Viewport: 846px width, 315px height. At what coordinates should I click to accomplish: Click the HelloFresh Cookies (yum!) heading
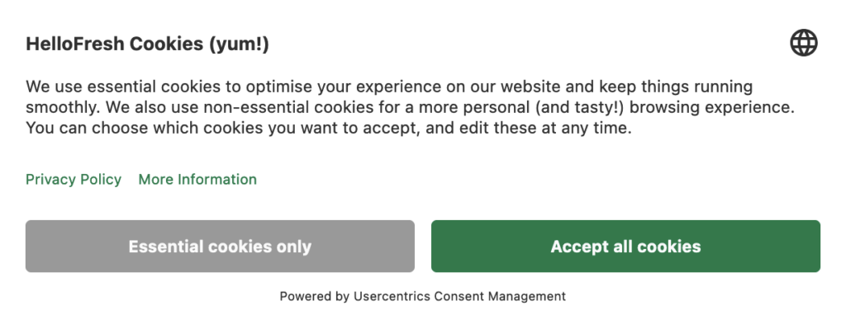pos(147,44)
